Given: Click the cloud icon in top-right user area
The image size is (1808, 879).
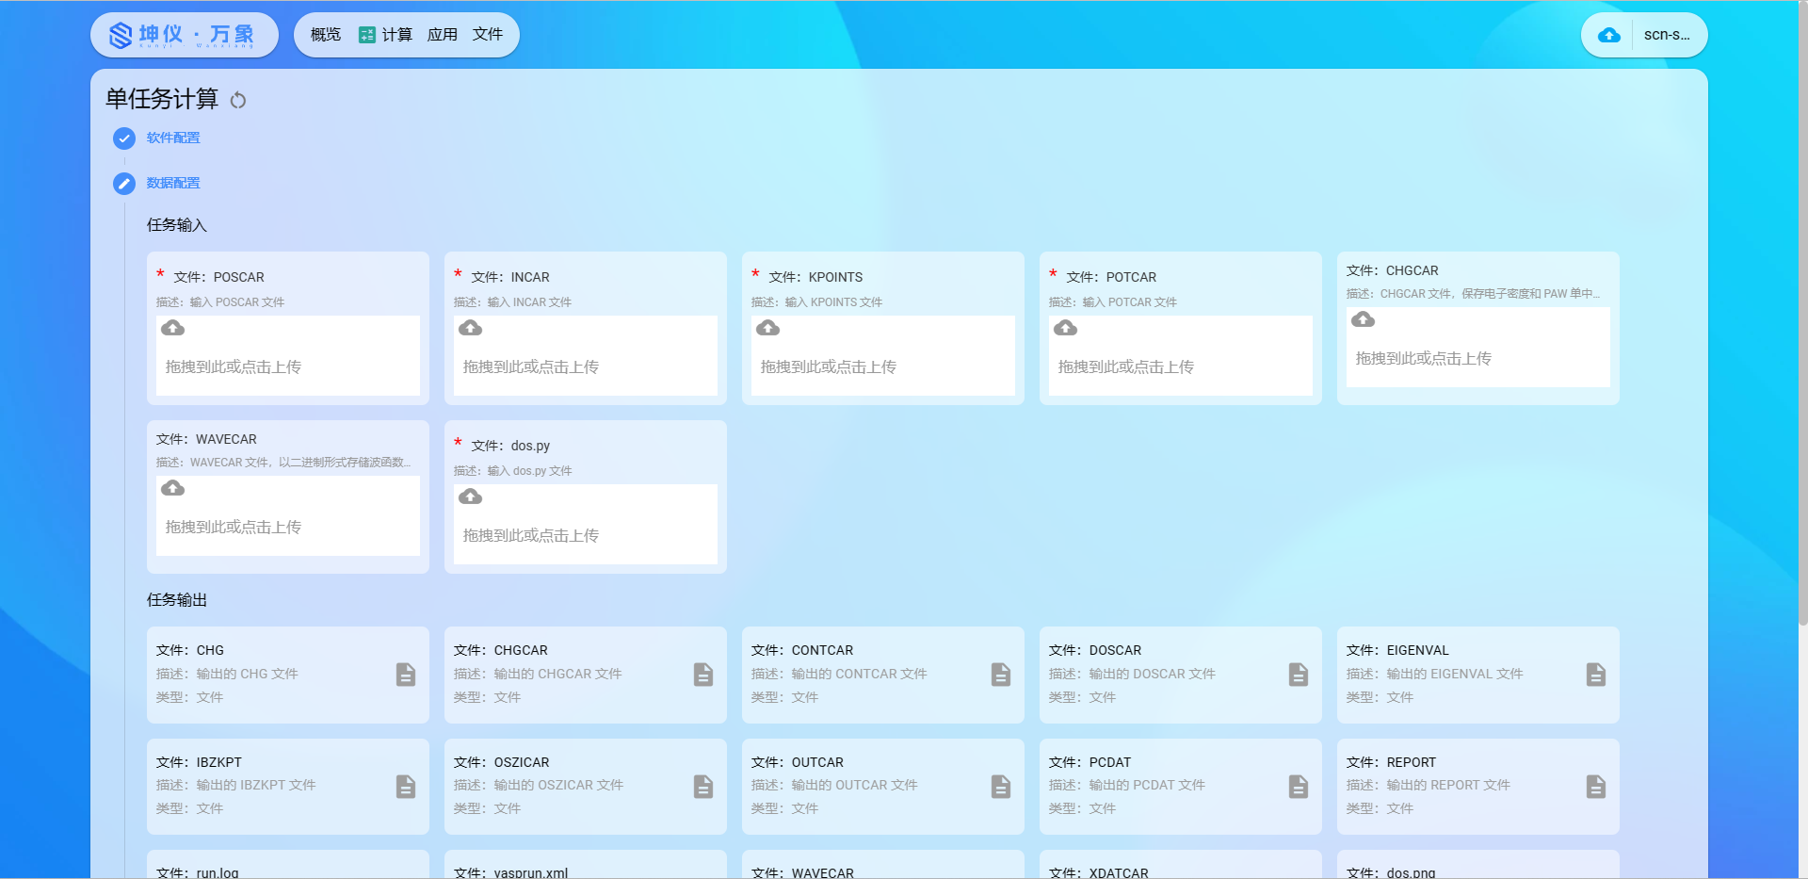Looking at the screenshot, I should (1609, 35).
